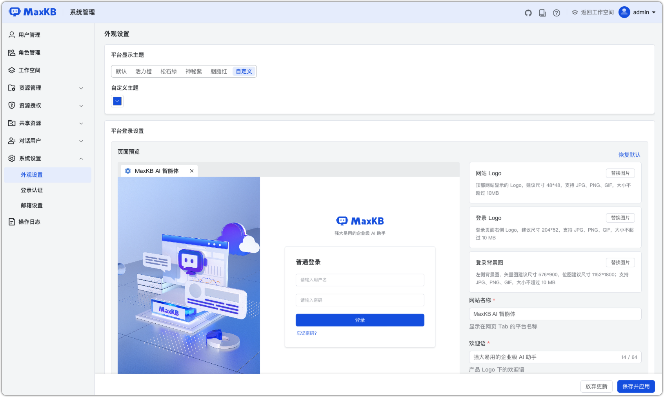664x397 pixels.
Task: Click 恢复默认 to restore defaults
Action: point(628,155)
